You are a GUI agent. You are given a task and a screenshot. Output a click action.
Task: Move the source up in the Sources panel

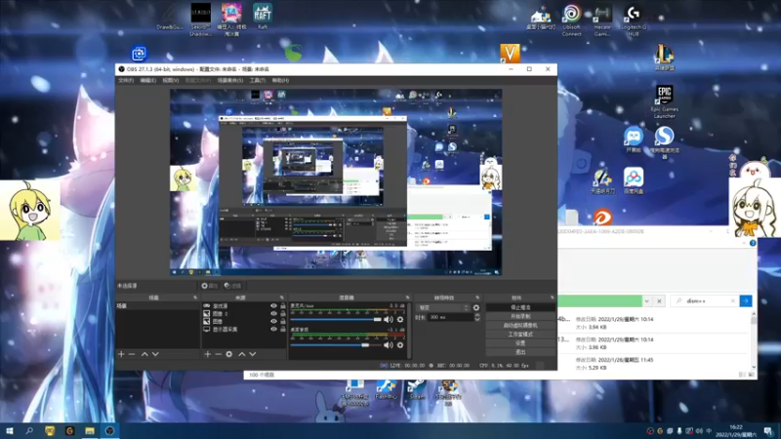point(241,354)
